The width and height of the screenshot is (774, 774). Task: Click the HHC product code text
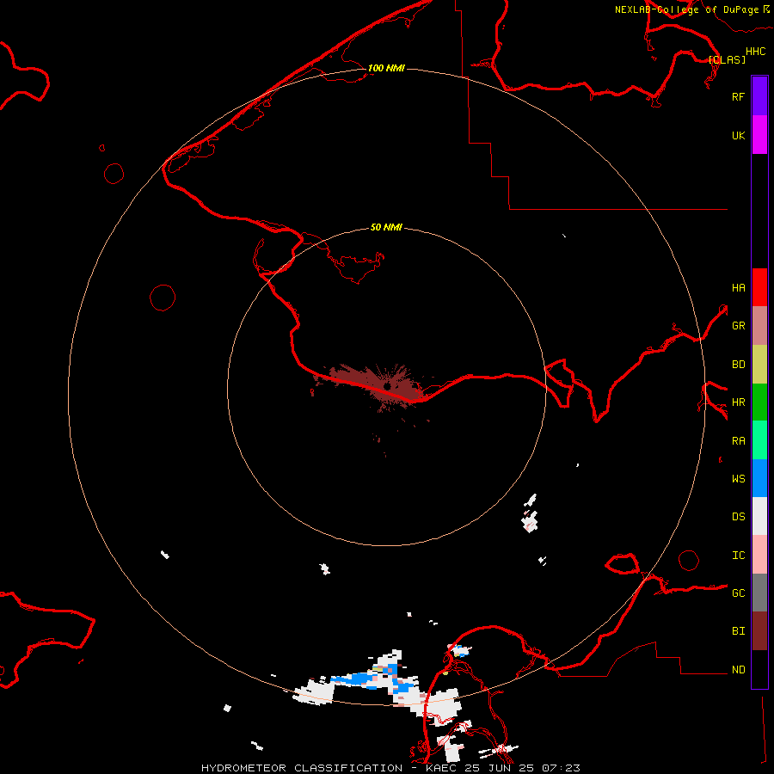pos(756,52)
